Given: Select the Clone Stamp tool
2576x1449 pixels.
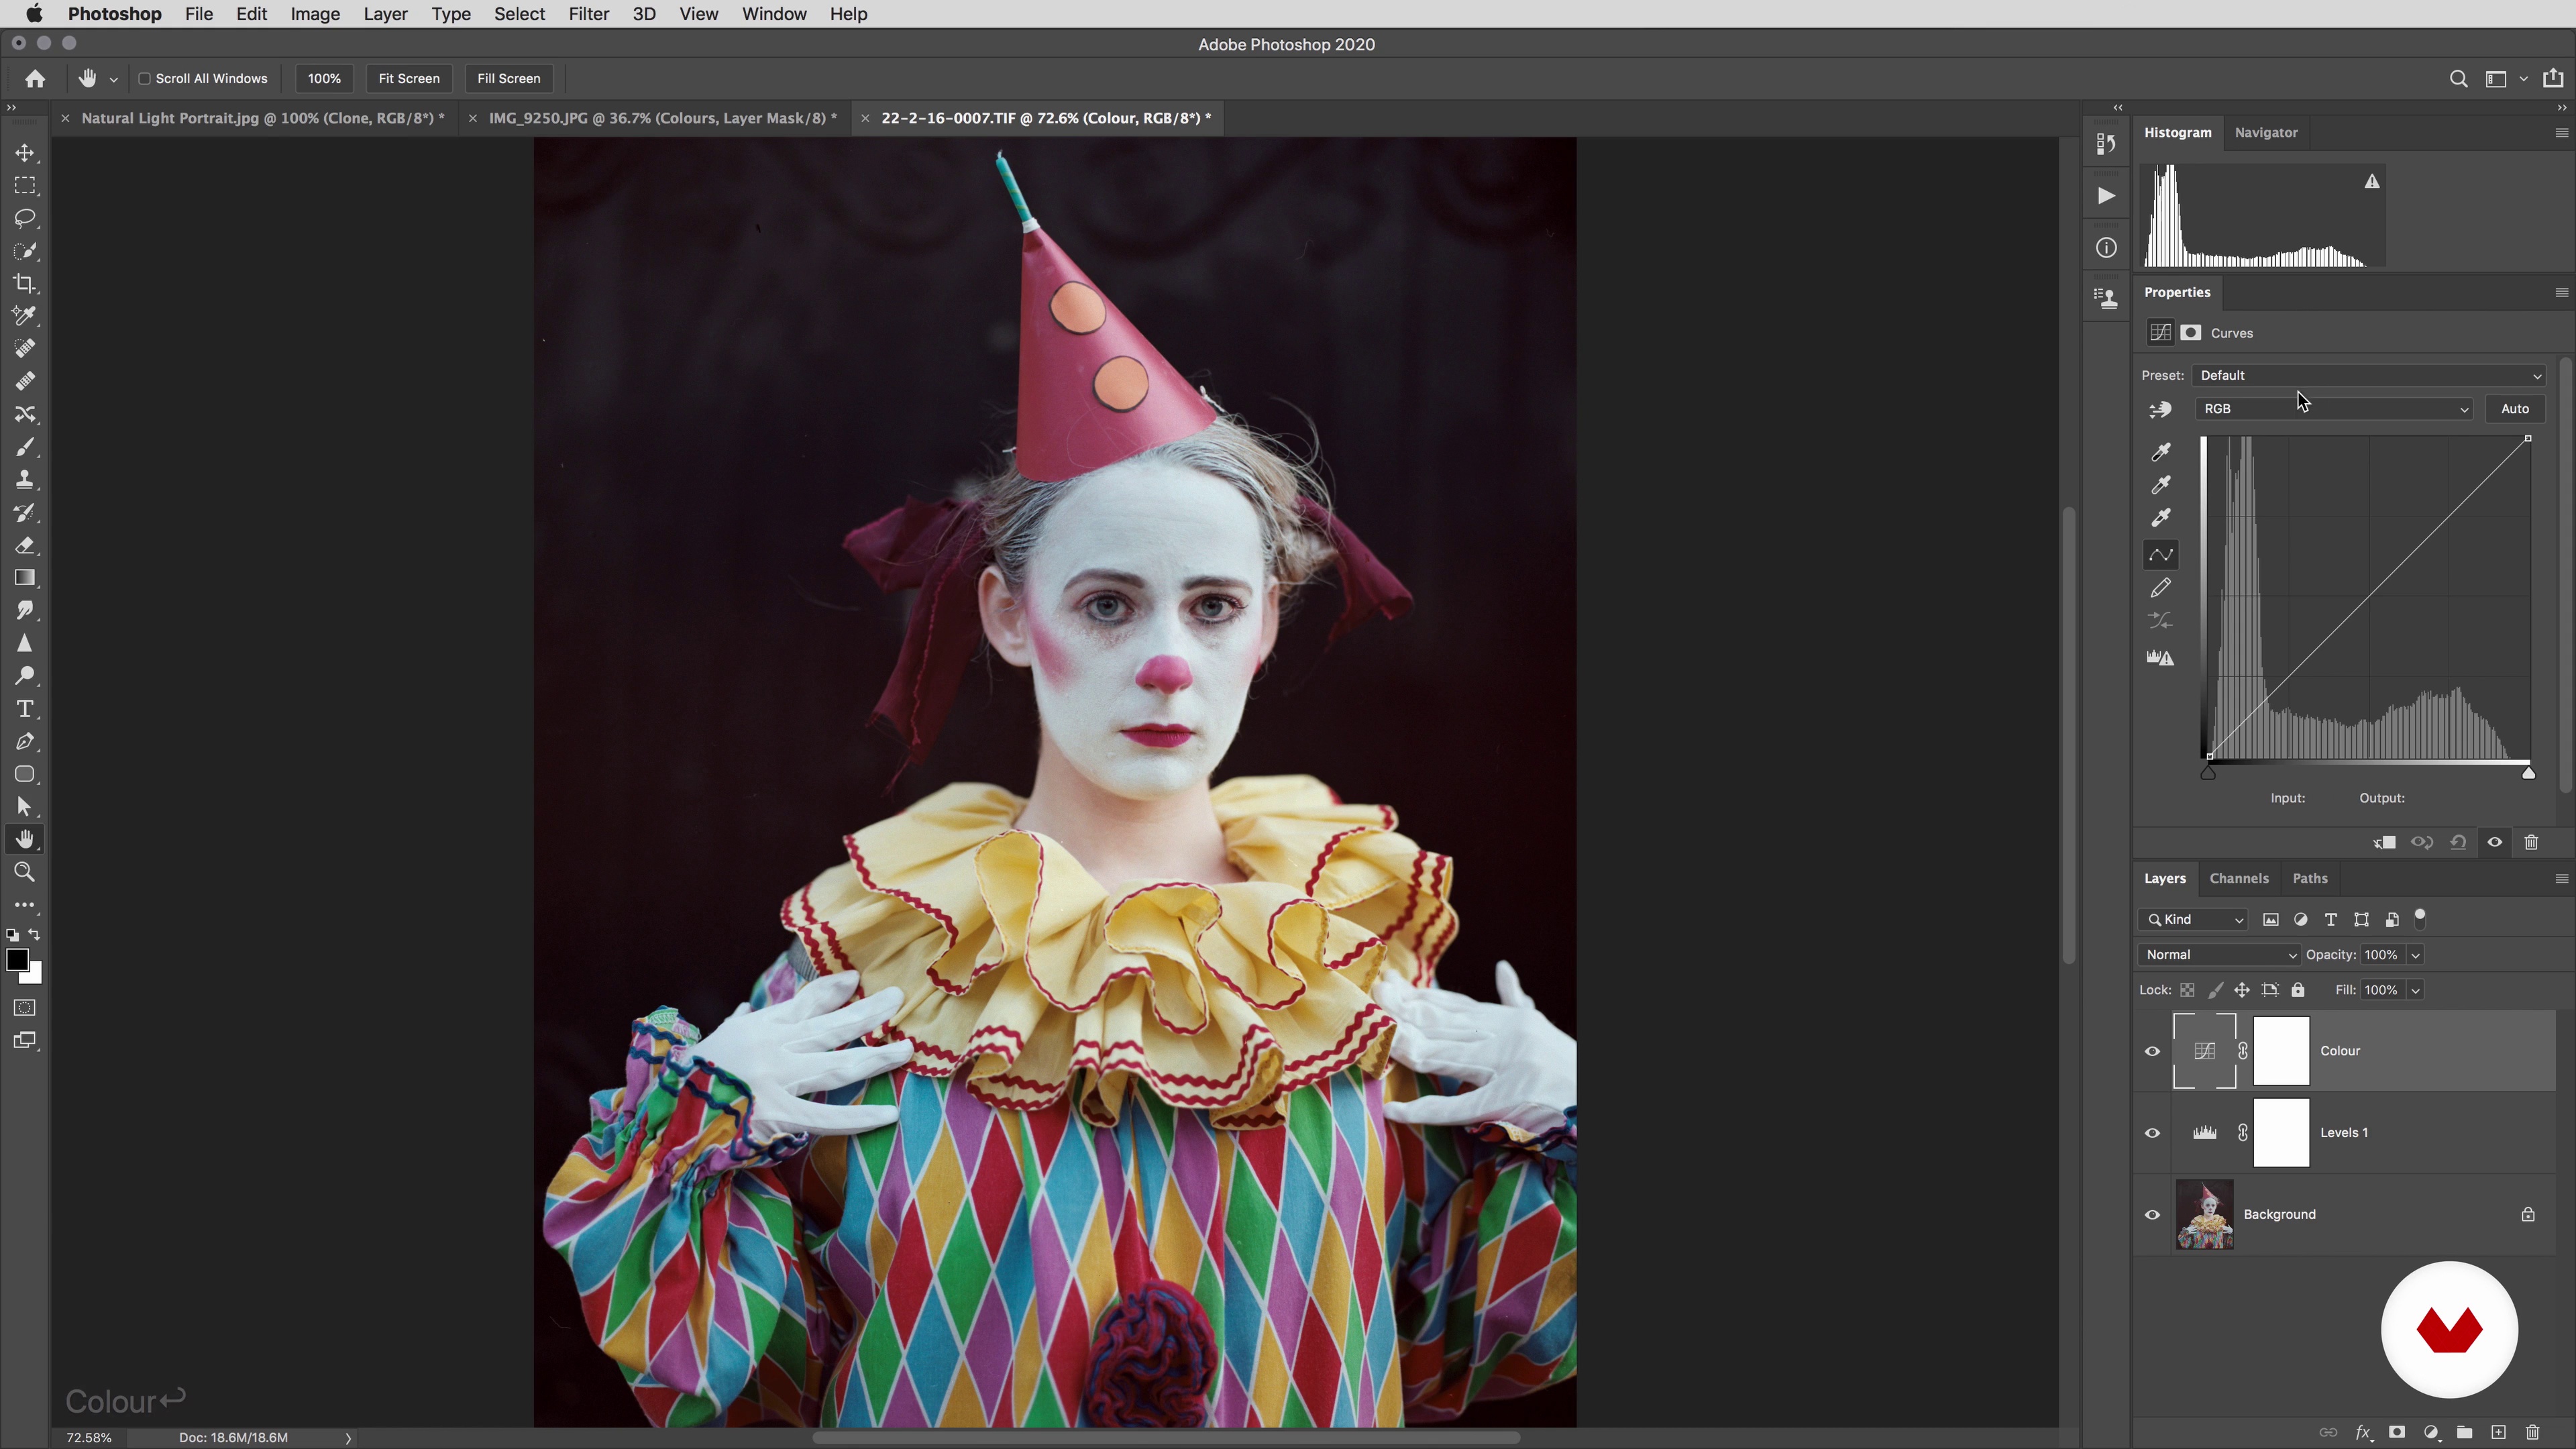Looking at the screenshot, I should 25,480.
